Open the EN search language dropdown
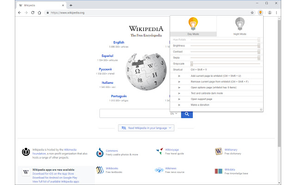 coord(174,114)
